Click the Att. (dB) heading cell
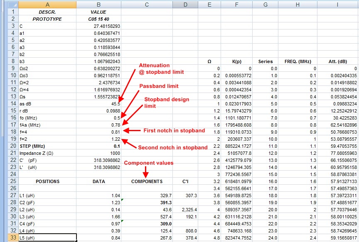The width and height of the screenshot is (359, 242). pyautogui.click(x=338, y=61)
